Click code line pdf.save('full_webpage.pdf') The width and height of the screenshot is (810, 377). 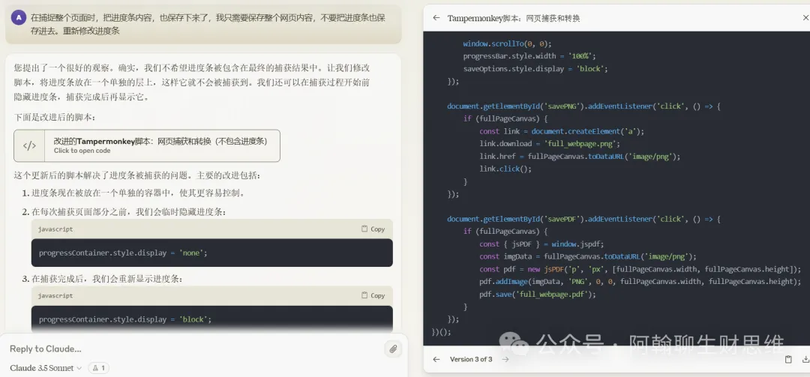tap(538, 294)
